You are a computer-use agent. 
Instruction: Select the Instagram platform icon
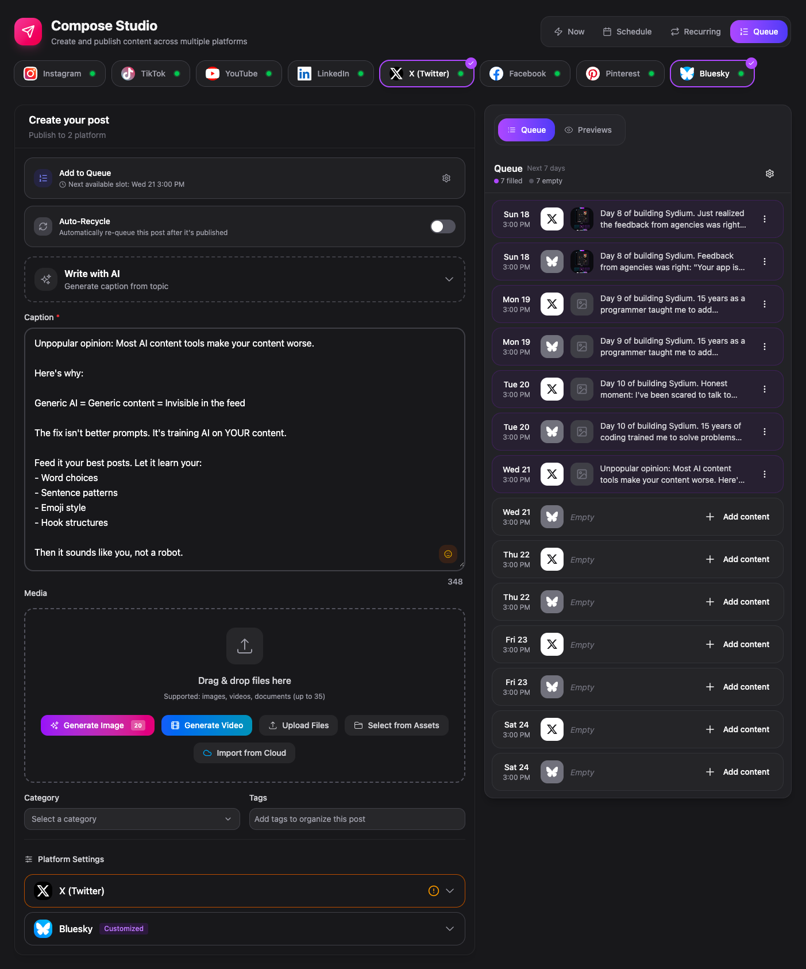(30, 73)
